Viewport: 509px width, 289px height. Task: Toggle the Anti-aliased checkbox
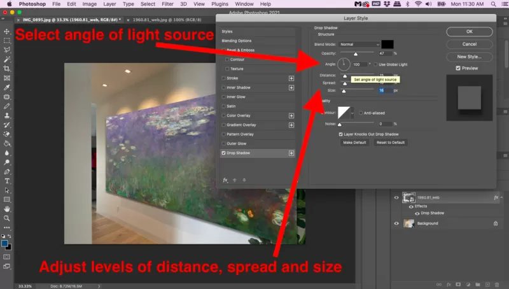click(x=361, y=113)
